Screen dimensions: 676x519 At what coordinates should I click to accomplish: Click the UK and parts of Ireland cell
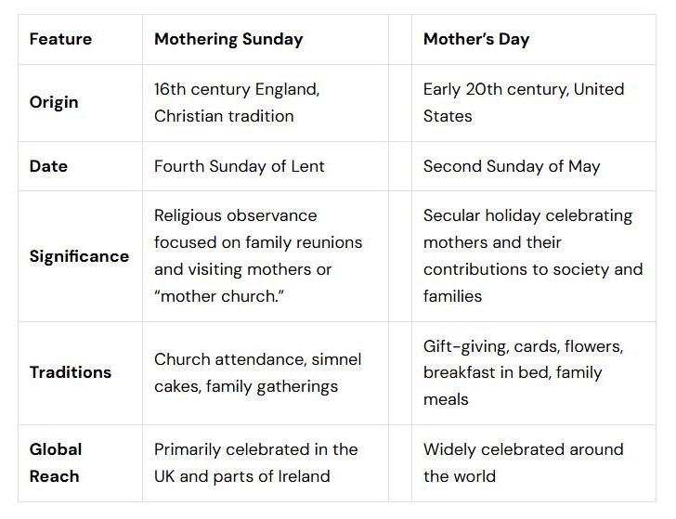[x=266, y=463]
